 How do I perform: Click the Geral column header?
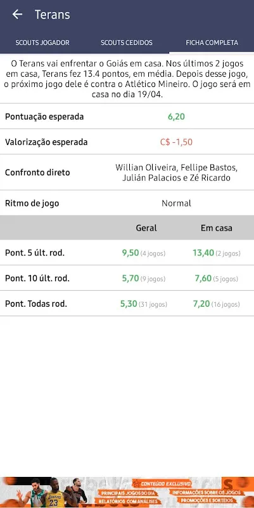(x=146, y=228)
